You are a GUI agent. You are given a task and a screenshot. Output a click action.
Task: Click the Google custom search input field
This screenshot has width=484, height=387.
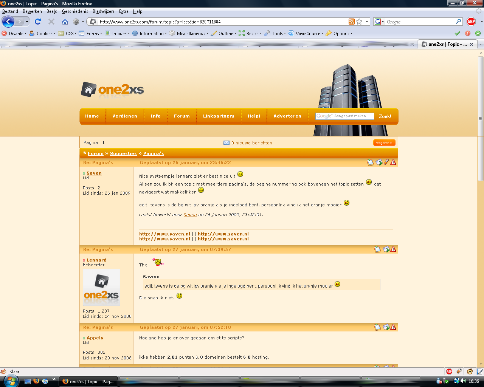[x=344, y=116]
